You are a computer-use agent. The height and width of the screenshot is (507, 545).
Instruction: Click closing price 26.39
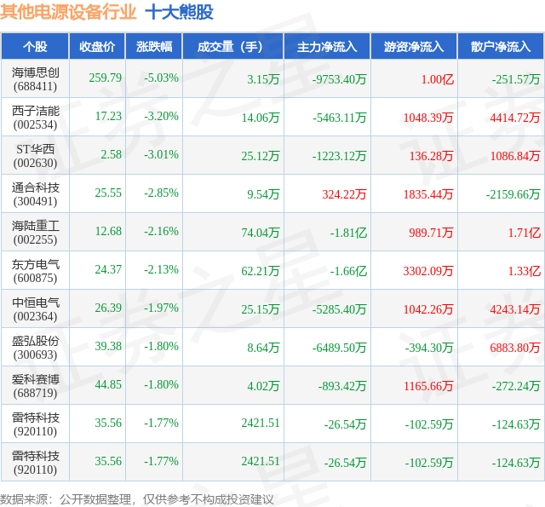point(108,308)
